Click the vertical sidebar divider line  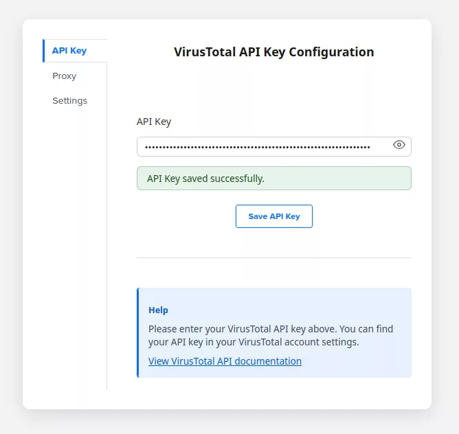(107, 240)
